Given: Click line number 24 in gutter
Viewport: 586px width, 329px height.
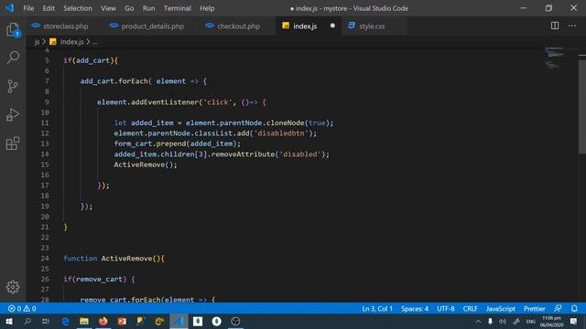Looking at the screenshot, I should [x=45, y=258].
